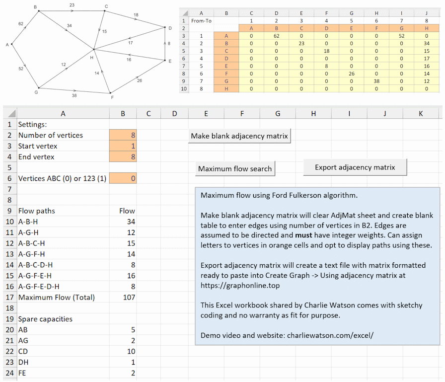Select the Vertices ABC or 123 value cell
445x382 pixels.
[123, 178]
